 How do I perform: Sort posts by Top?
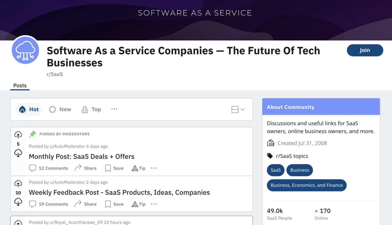click(91, 109)
